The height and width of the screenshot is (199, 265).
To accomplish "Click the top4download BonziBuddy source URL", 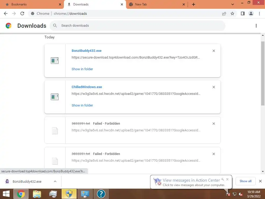I will click(136, 57).
